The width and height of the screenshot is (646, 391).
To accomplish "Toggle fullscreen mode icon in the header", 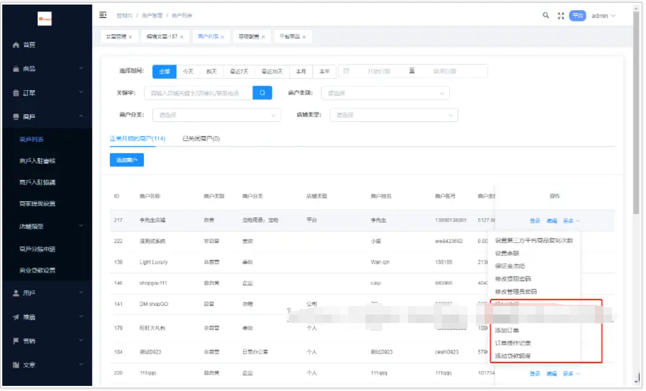I will [x=561, y=16].
